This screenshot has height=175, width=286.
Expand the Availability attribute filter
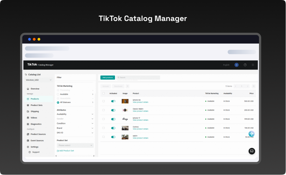(75, 114)
